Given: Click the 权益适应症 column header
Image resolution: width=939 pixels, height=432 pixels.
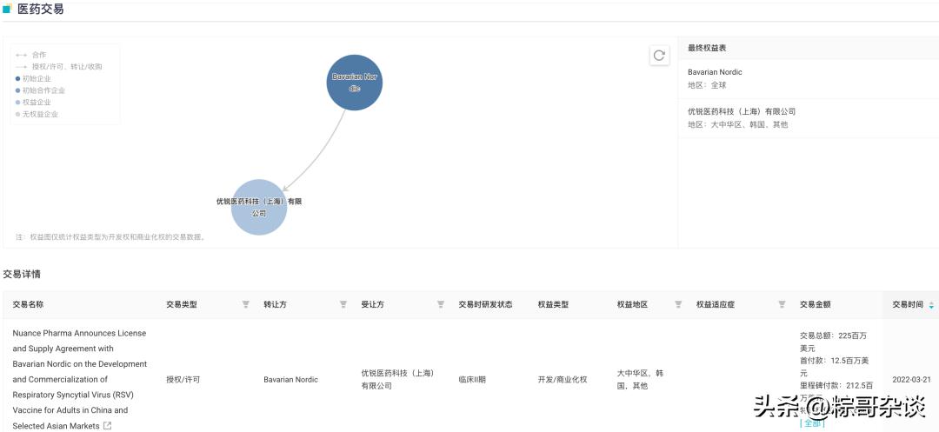Looking at the screenshot, I should (715, 304).
